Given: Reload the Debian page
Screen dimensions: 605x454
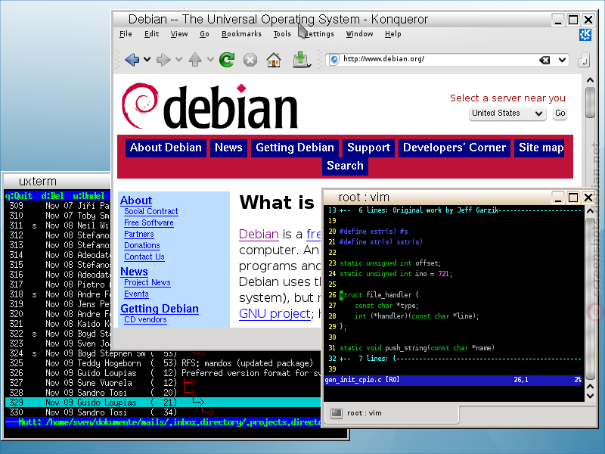Looking at the screenshot, I should [227, 60].
